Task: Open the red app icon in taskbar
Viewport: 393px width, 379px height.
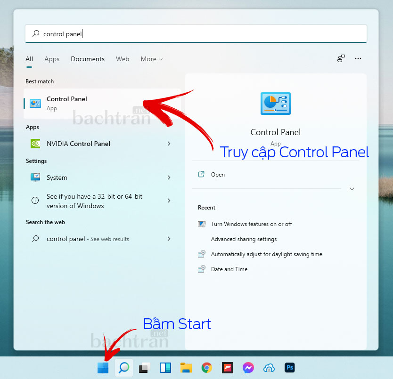Action: coord(228,368)
